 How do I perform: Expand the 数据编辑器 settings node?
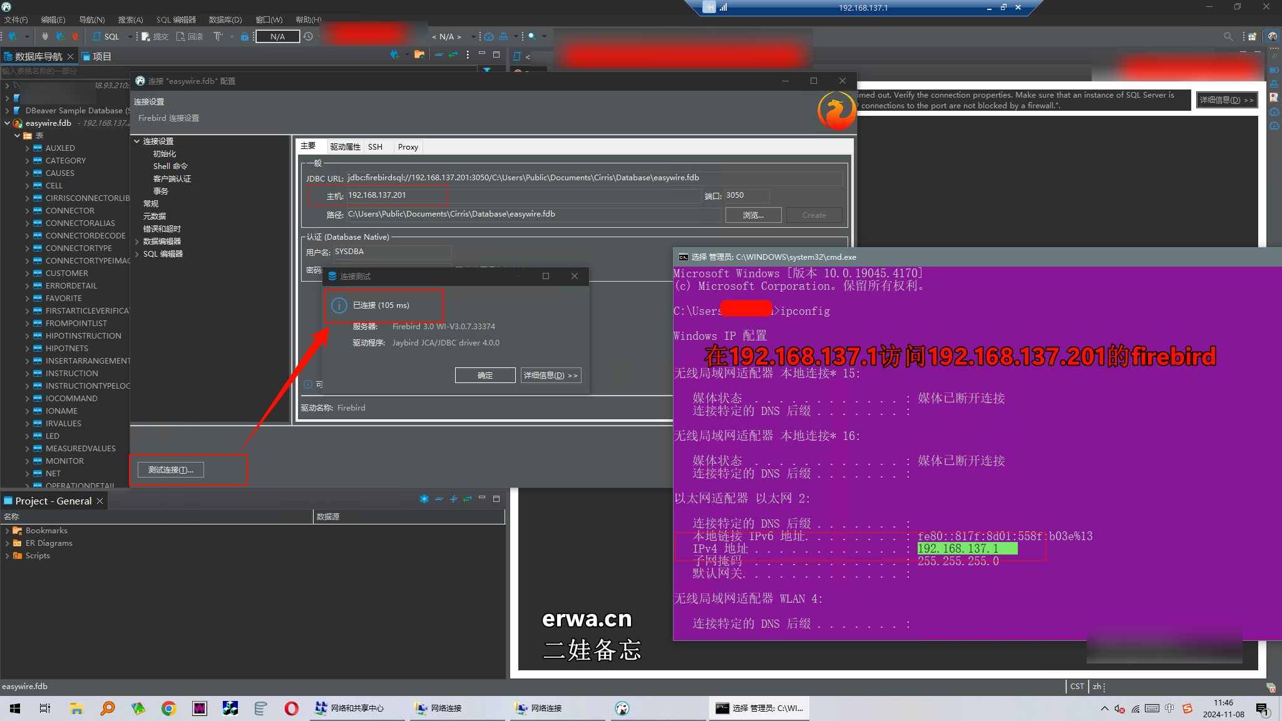pos(137,242)
